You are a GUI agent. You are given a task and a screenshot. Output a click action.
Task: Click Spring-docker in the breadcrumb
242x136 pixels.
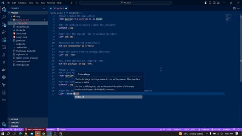point(57,13)
